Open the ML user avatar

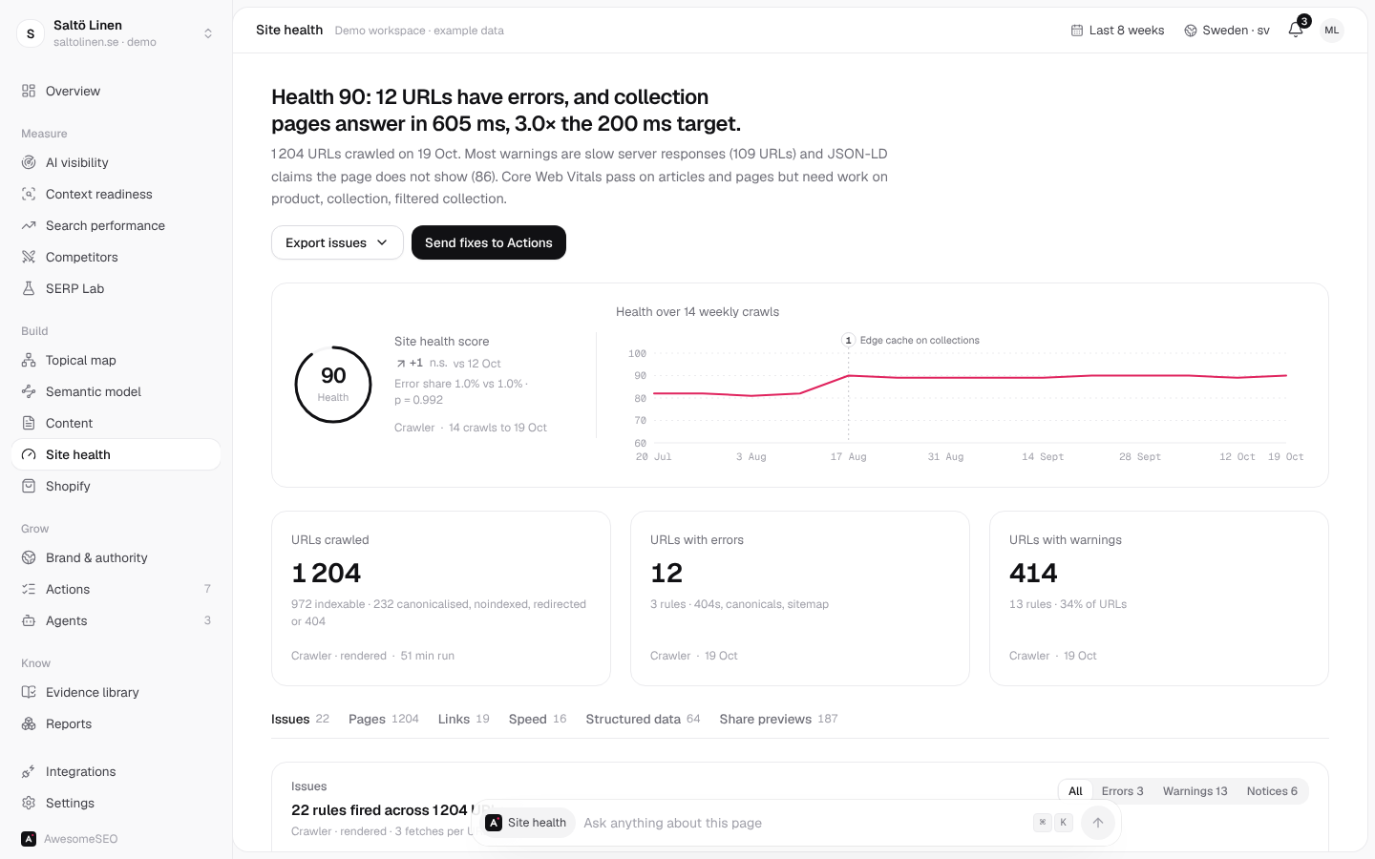click(1332, 31)
